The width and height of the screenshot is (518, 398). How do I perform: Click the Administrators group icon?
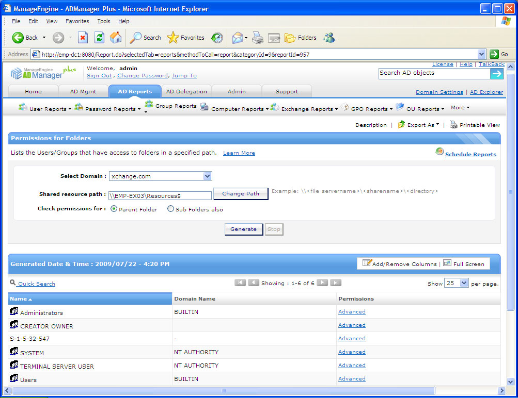pos(14,311)
